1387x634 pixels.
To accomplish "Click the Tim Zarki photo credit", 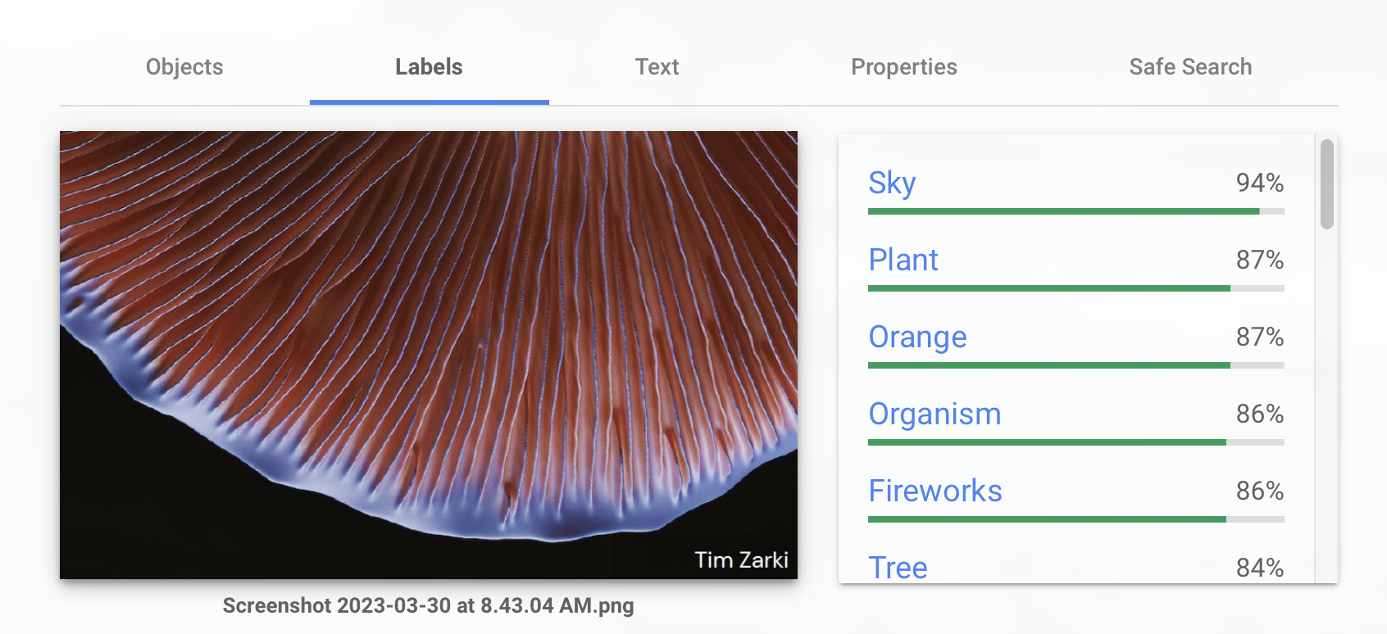I will 741,559.
